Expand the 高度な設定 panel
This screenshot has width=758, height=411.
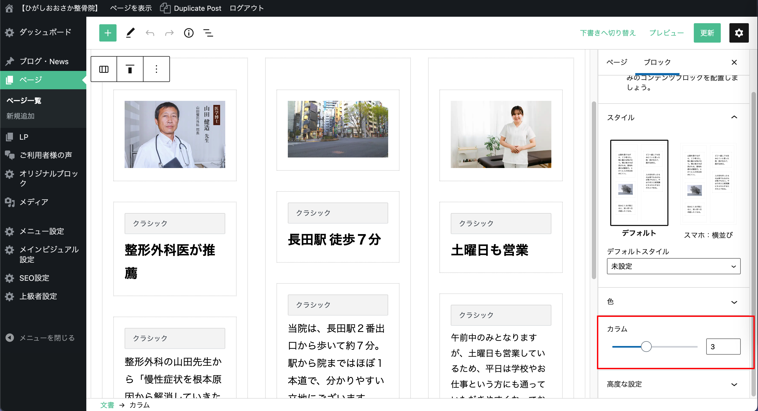point(673,384)
